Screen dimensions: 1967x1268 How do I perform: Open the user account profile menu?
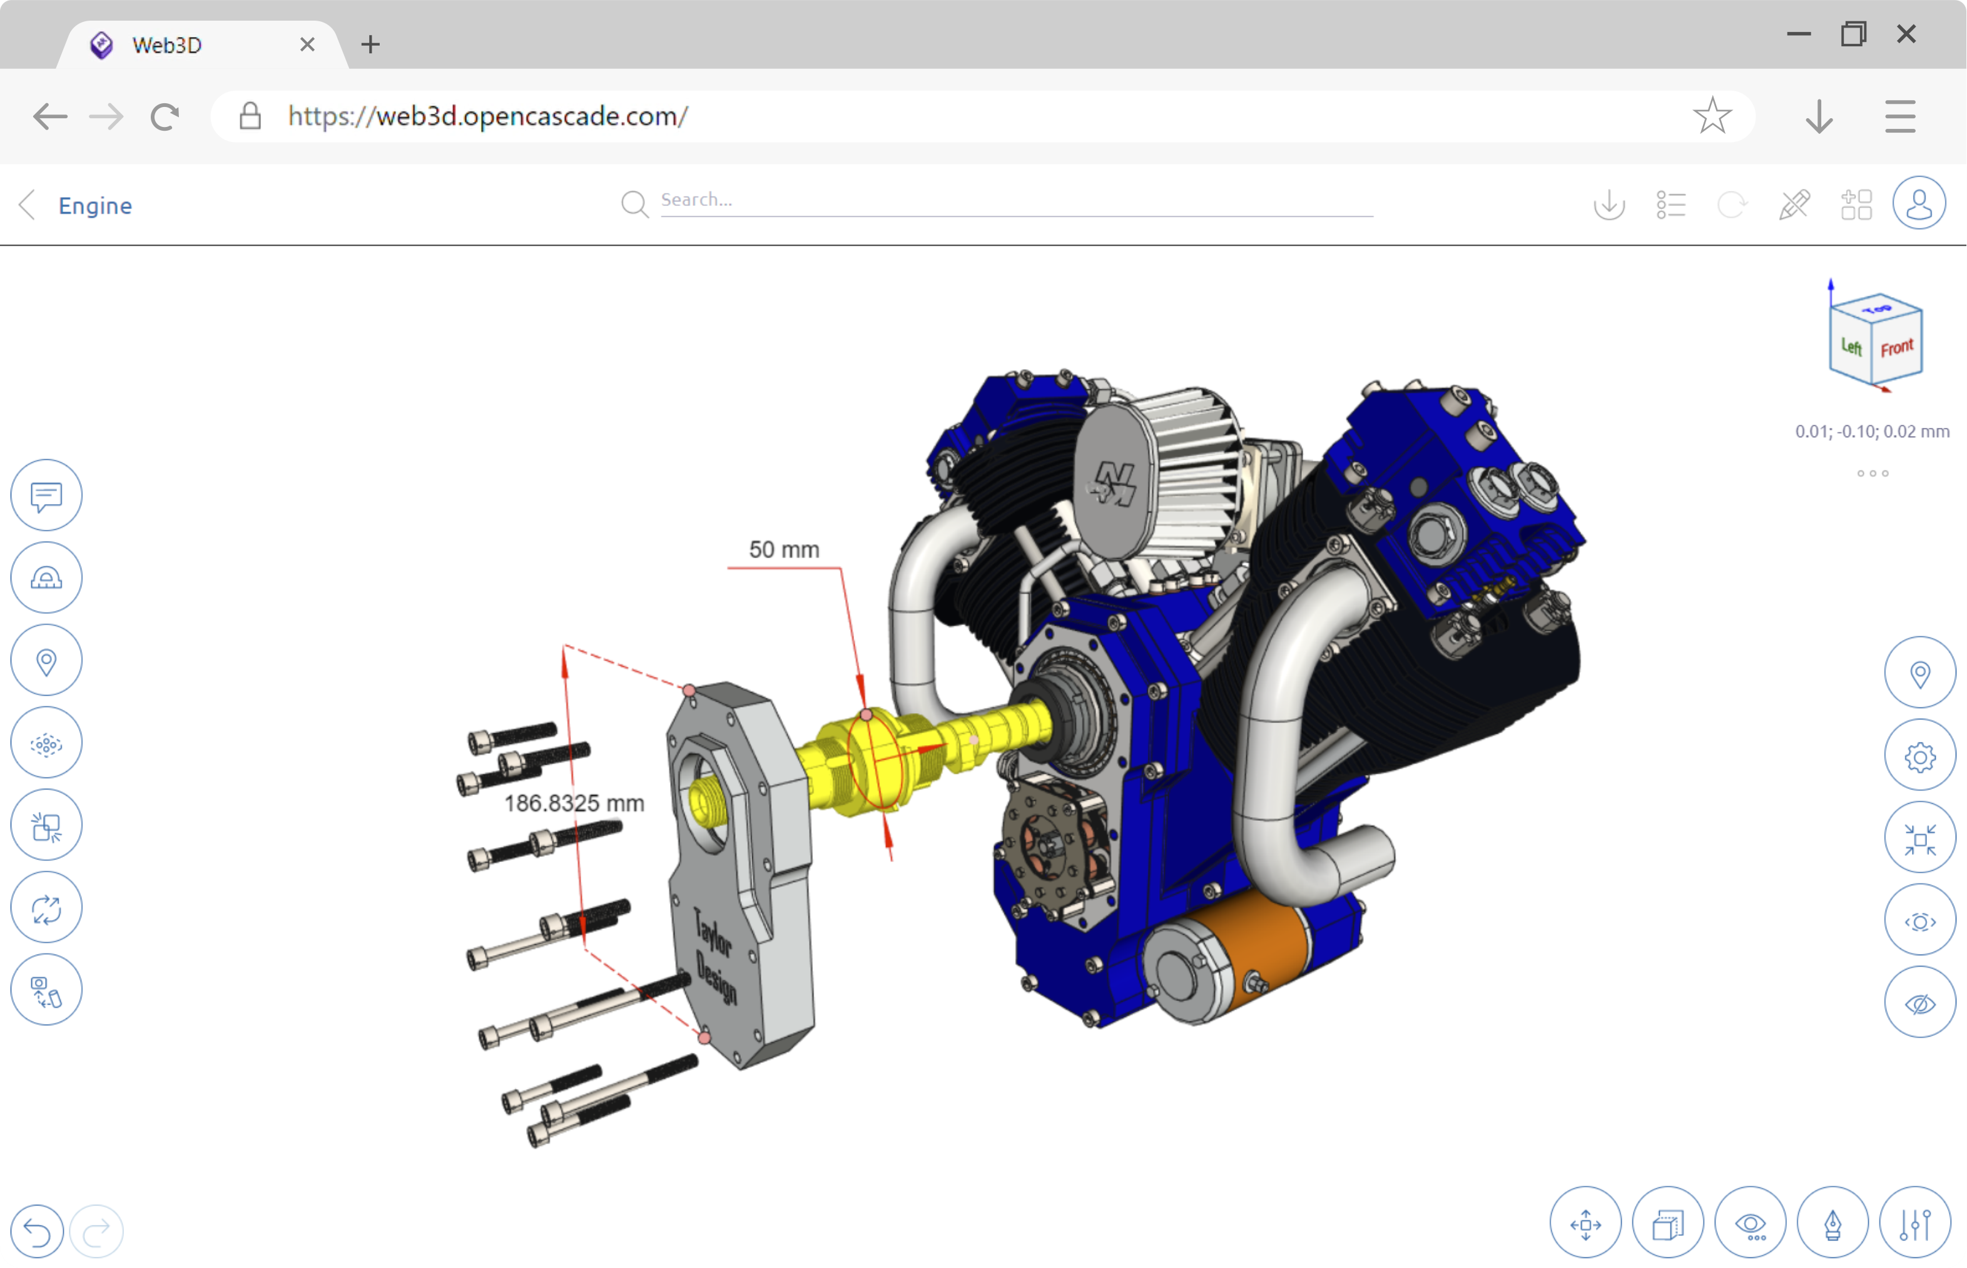(x=1918, y=203)
